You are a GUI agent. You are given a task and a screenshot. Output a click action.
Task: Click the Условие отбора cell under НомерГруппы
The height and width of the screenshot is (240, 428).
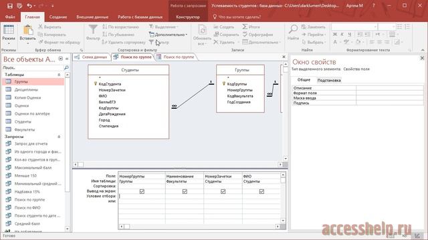coord(142,196)
